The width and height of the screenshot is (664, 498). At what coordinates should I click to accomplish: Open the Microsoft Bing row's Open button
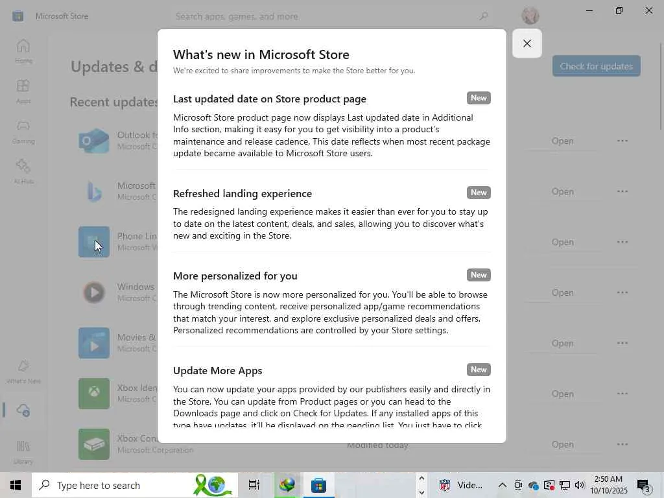(562, 191)
